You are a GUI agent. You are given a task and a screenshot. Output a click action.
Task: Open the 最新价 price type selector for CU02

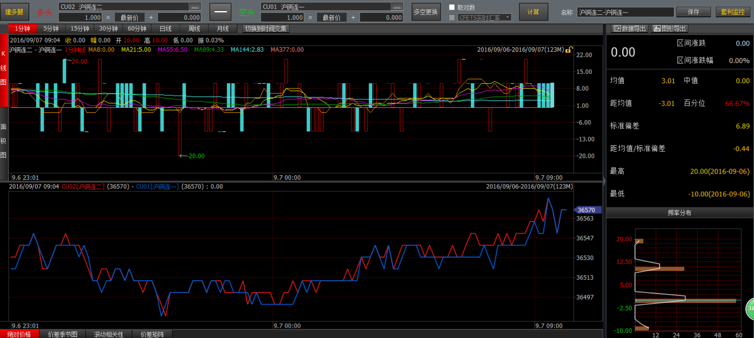click(129, 17)
